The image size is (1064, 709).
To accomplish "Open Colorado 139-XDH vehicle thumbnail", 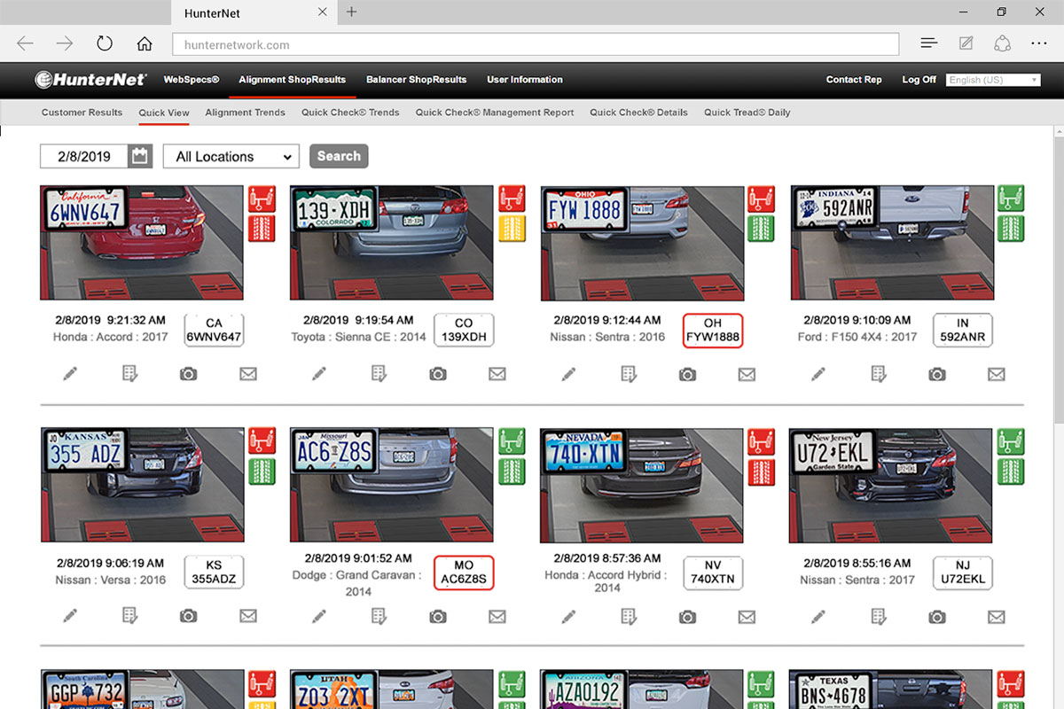I will click(391, 243).
